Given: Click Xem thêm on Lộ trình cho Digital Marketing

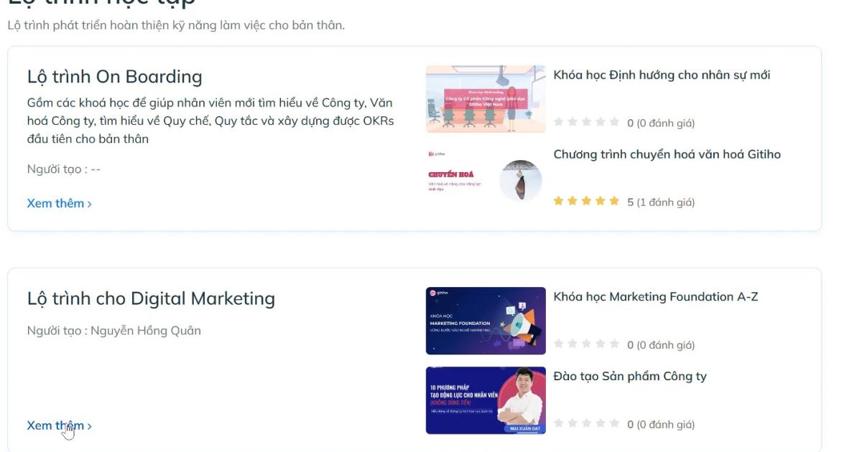Looking at the screenshot, I should 57,425.
